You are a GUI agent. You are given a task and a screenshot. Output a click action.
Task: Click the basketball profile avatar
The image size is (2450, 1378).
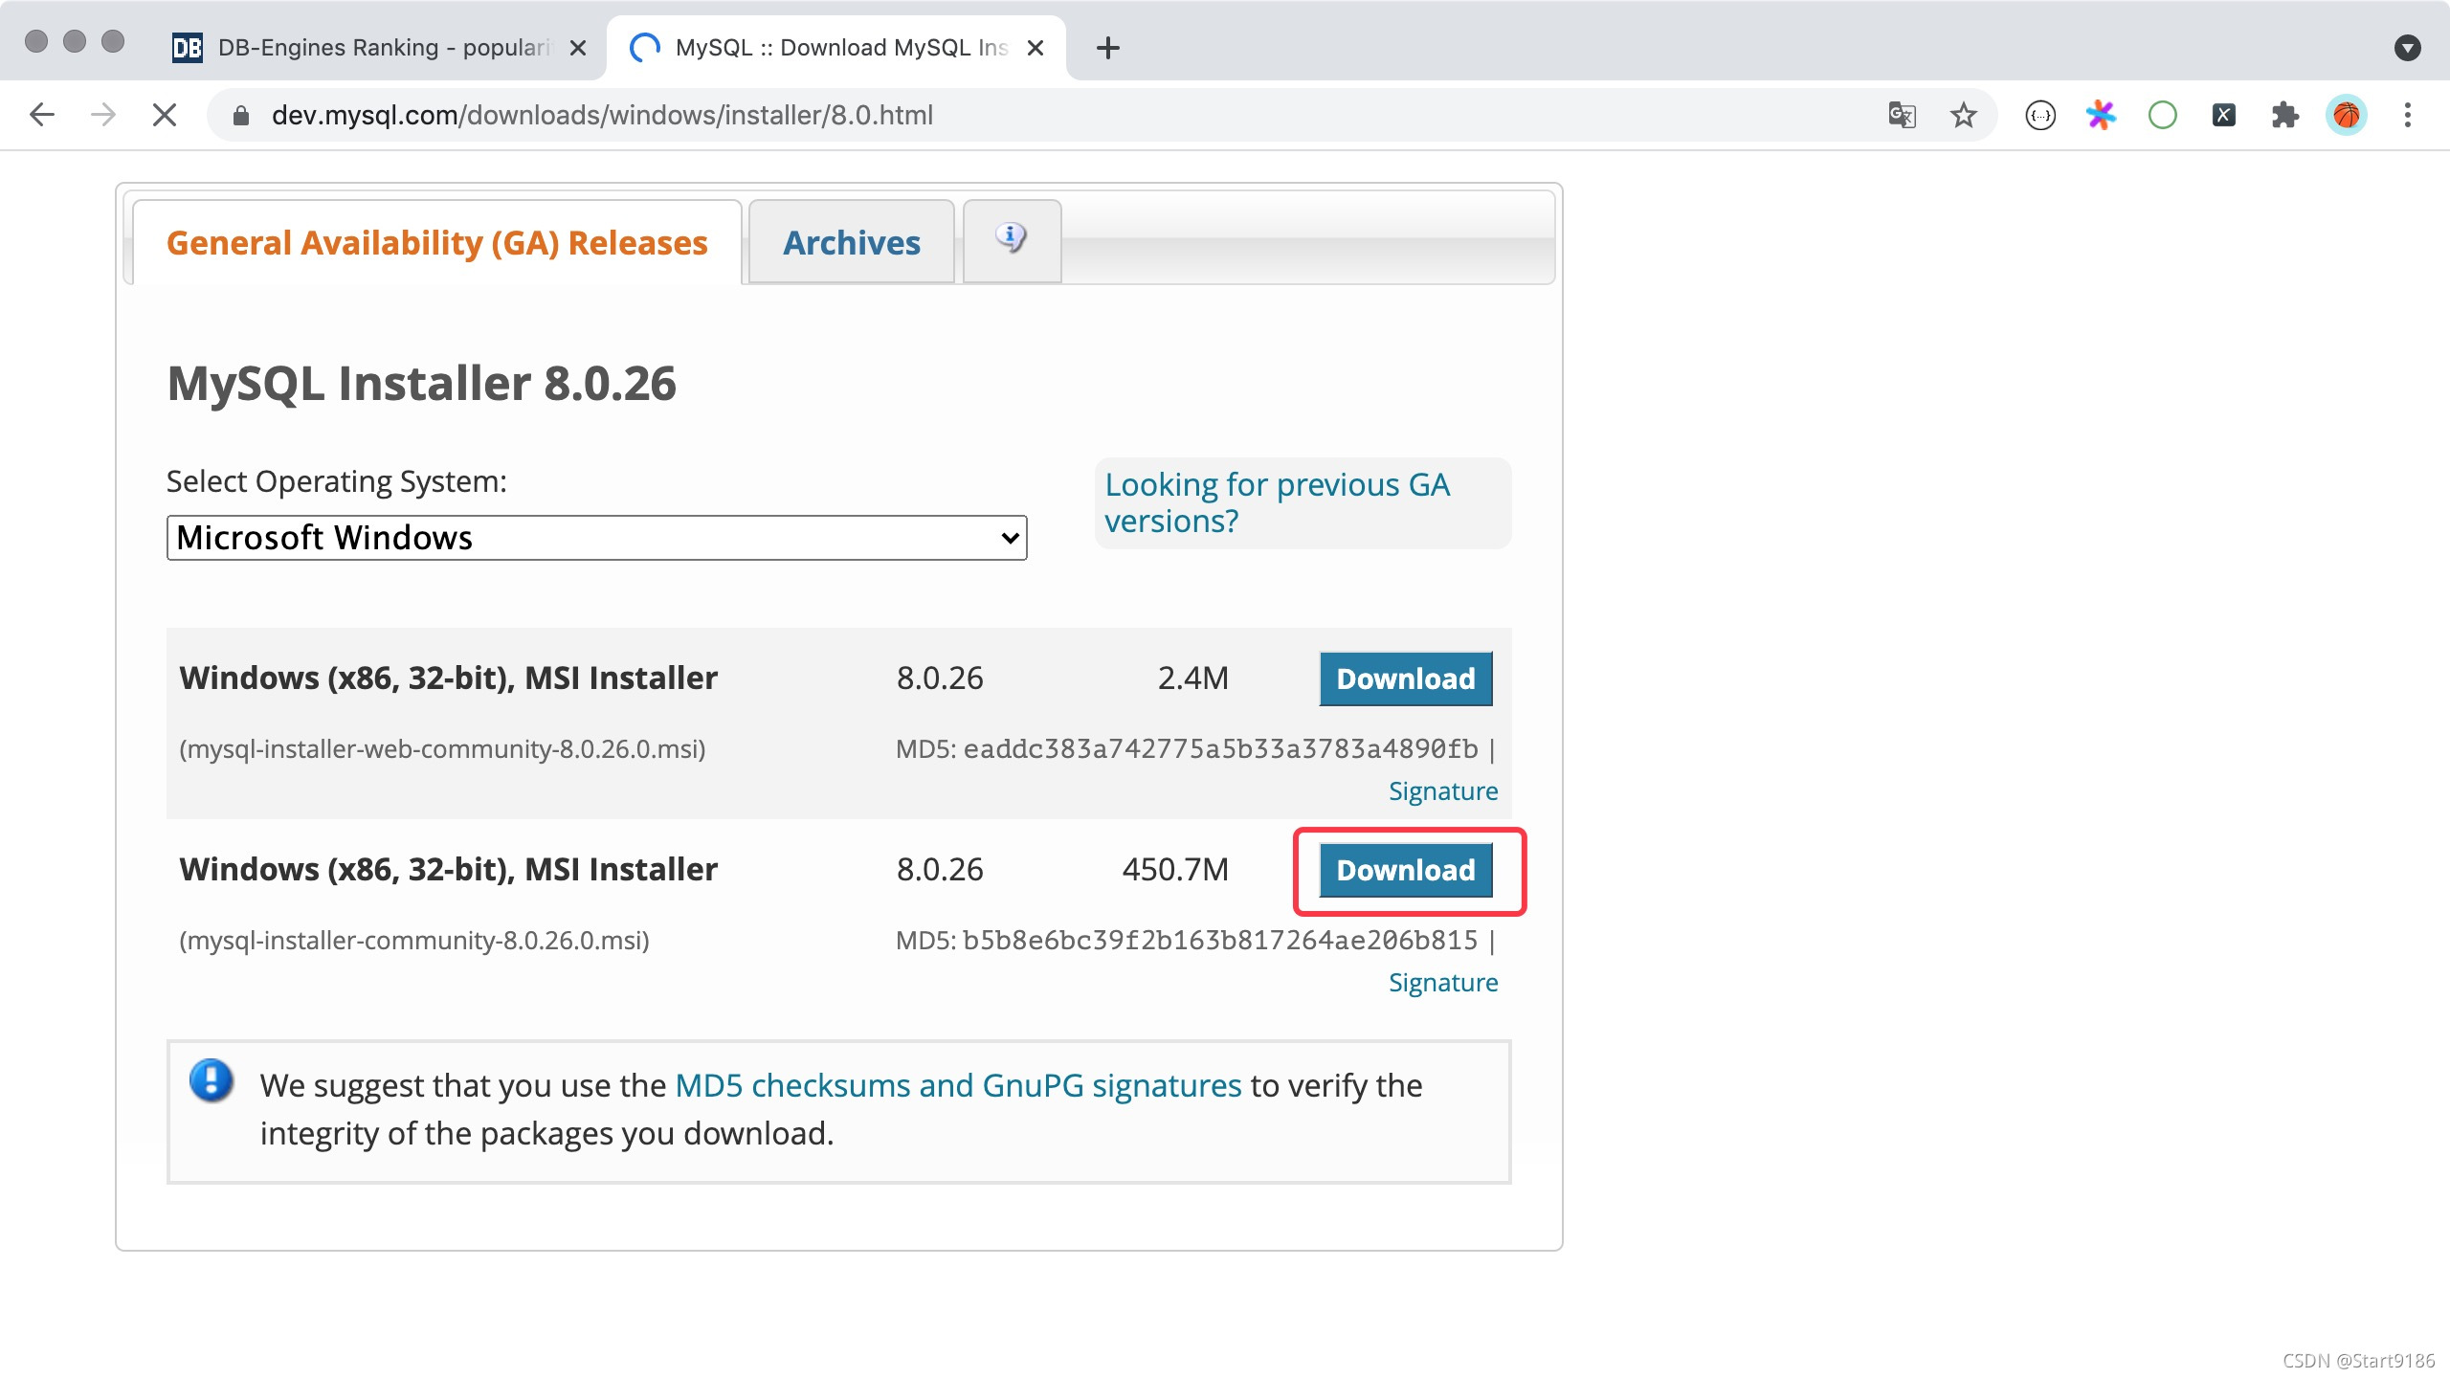point(2346,115)
